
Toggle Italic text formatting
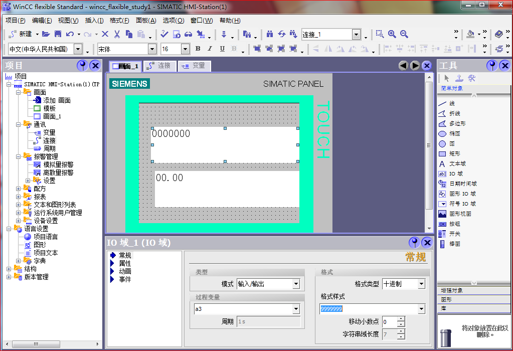click(x=210, y=49)
